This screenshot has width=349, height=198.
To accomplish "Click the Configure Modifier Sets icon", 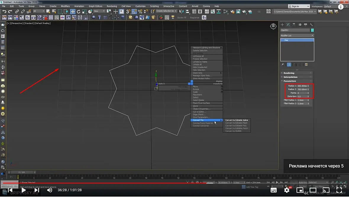I will tap(306, 64).
